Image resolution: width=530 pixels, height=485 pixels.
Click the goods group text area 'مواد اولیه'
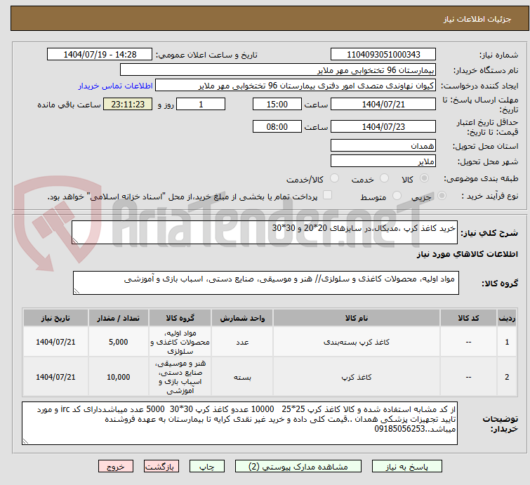tap(265, 283)
